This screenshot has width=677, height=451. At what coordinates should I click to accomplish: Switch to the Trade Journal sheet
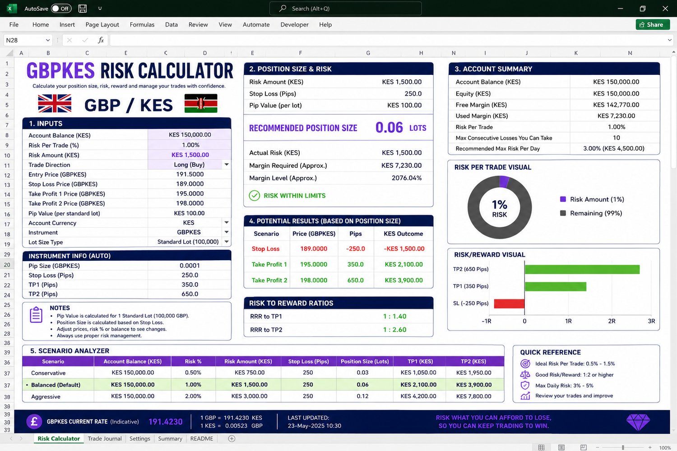[105, 438]
